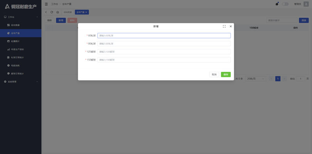Collapse the sidebar with the hamburger icon

point(46,4)
